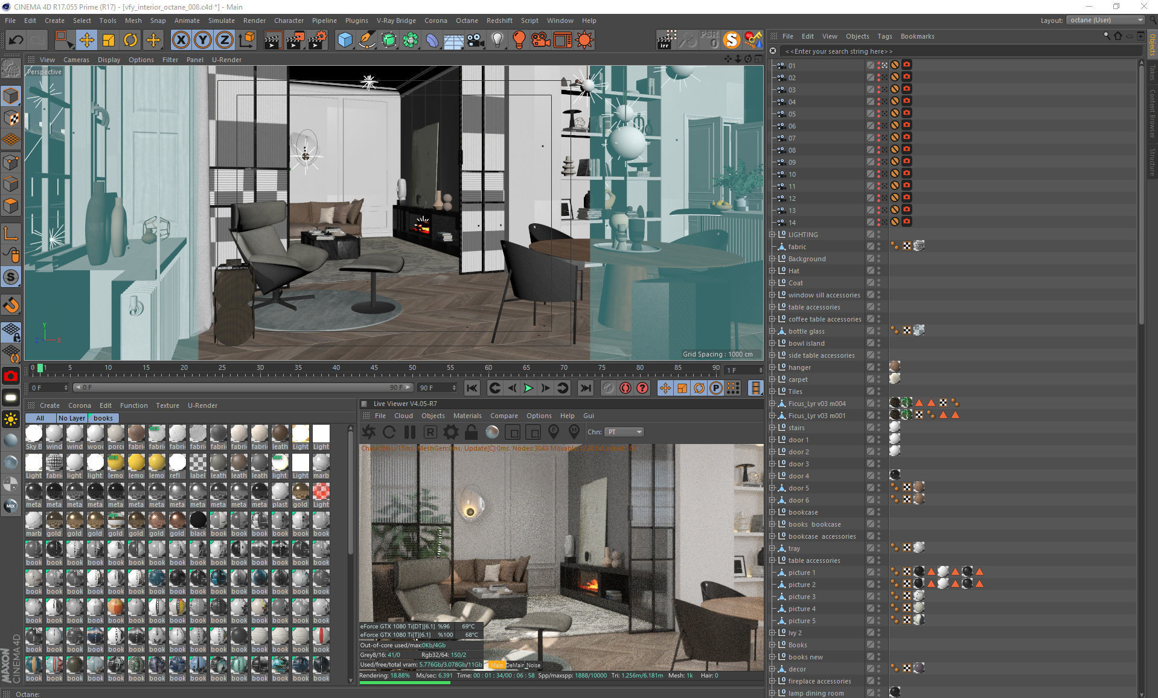
Task: Toggle Z axis lock
Action: [225, 40]
